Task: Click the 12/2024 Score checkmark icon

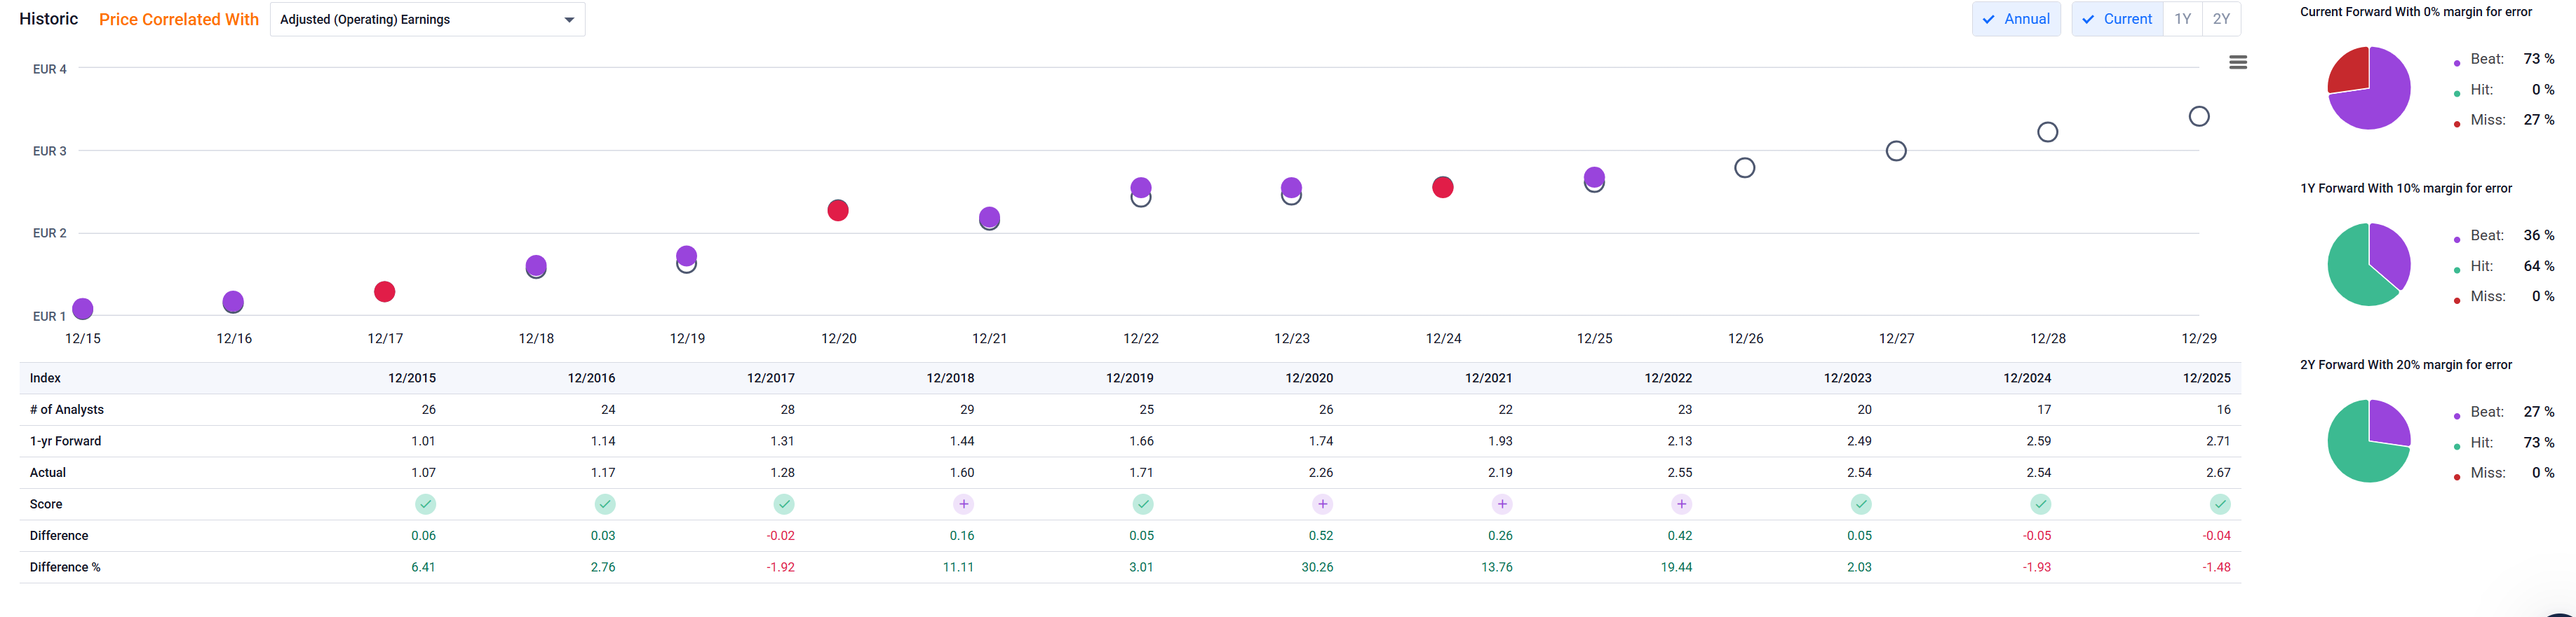Action: pos(2041,504)
